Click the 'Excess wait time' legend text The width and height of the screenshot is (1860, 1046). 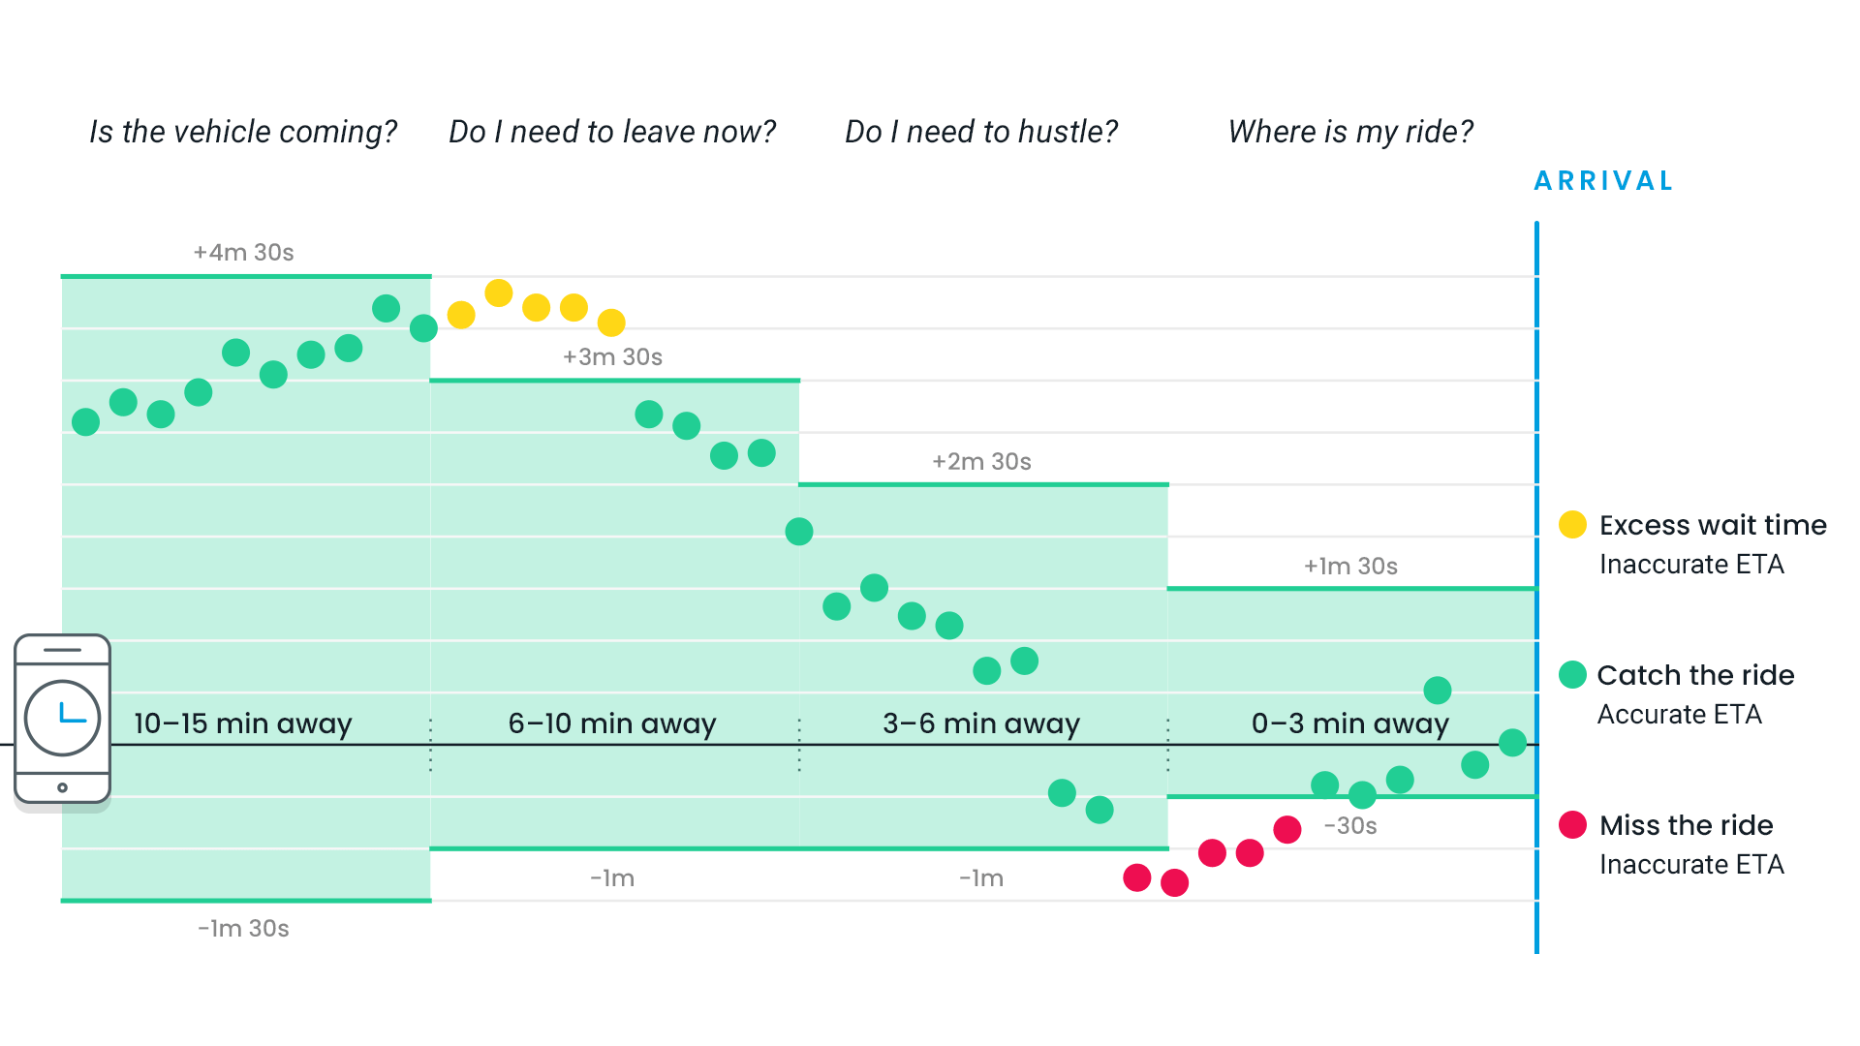pyautogui.click(x=1713, y=525)
